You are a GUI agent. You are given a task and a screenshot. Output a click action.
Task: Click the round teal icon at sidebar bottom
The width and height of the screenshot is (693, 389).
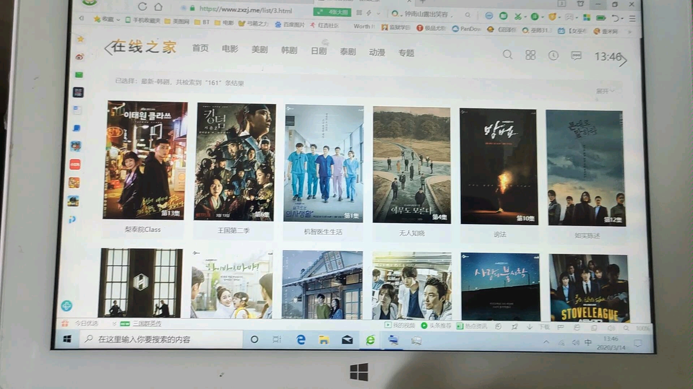point(66,306)
